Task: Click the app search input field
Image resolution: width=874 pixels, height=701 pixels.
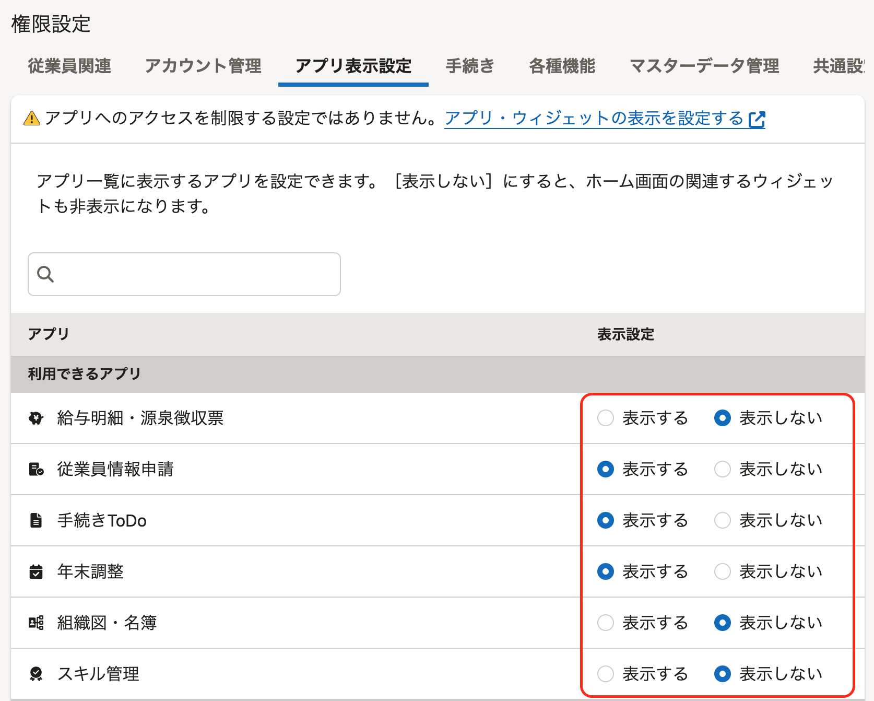Action: pos(193,274)
